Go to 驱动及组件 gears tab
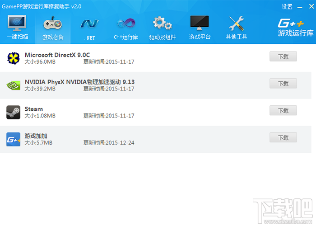The height and width of the screenshot is (226, 316). click(x=163, y=28)
